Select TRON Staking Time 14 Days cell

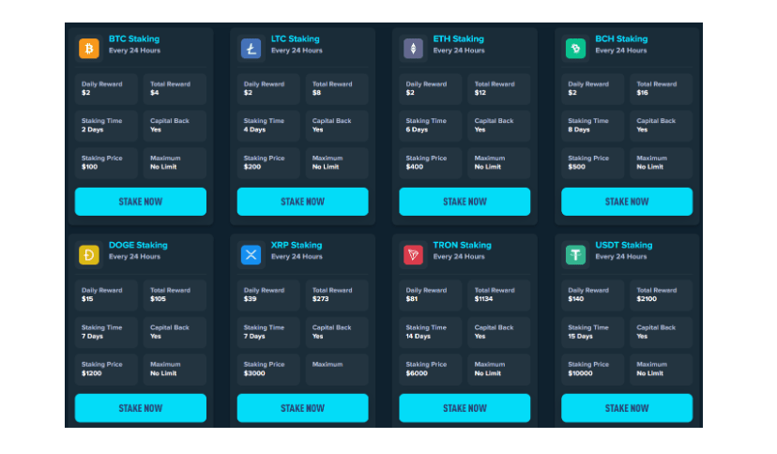tap(431, 332)
